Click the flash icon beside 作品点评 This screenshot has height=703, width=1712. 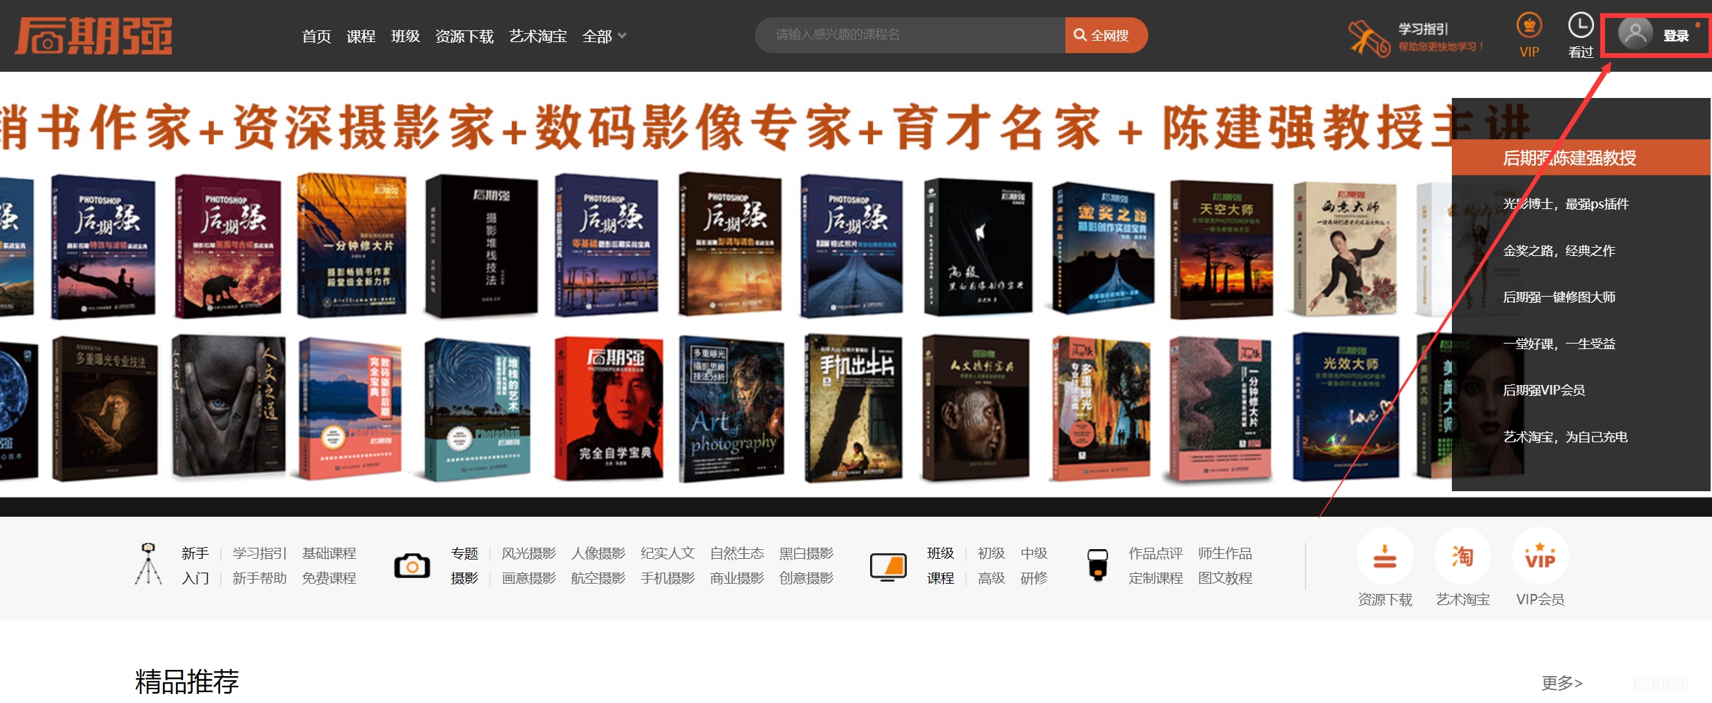click(1097, 565)
